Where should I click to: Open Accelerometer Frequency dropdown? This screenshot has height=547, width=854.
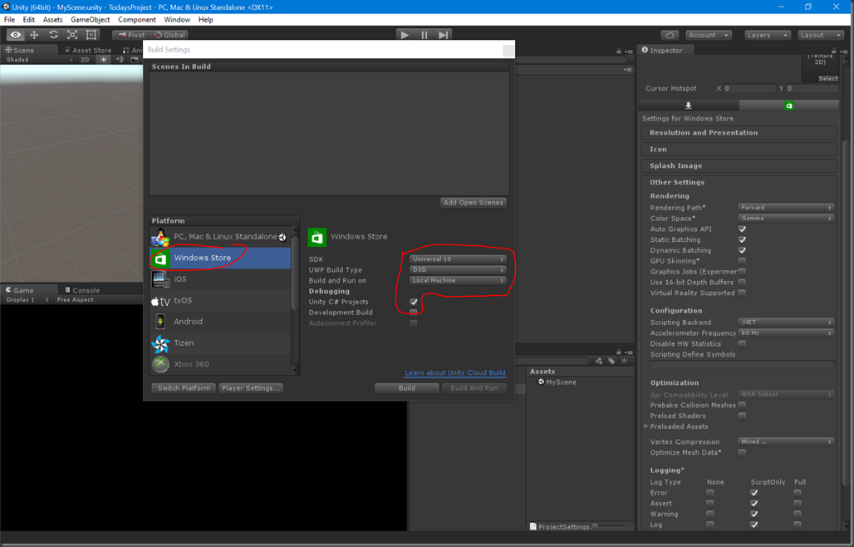coord(786,333)
